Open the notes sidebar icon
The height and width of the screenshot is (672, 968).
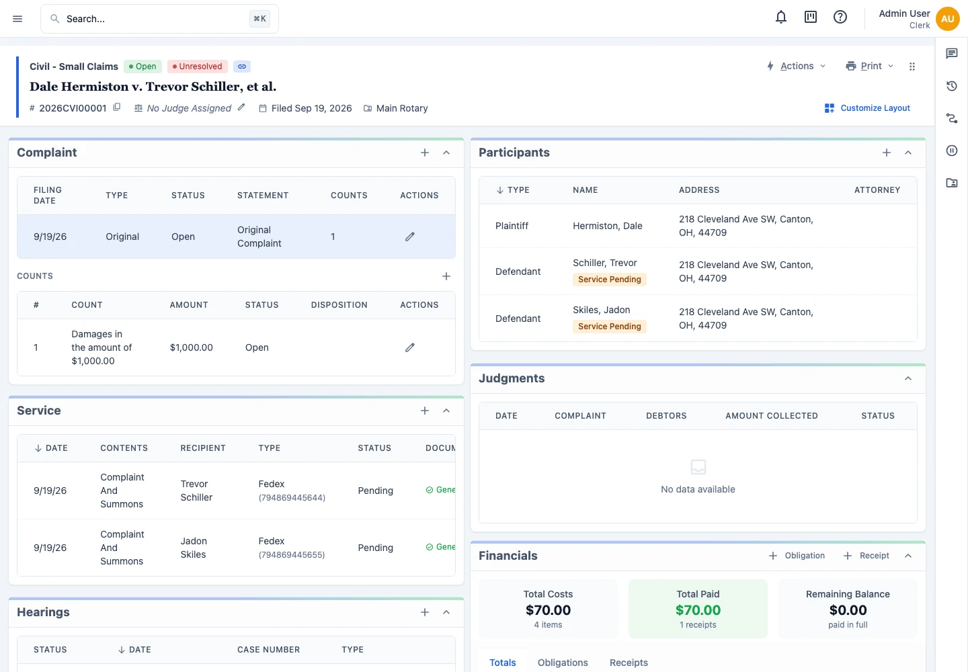coord(952,54)
